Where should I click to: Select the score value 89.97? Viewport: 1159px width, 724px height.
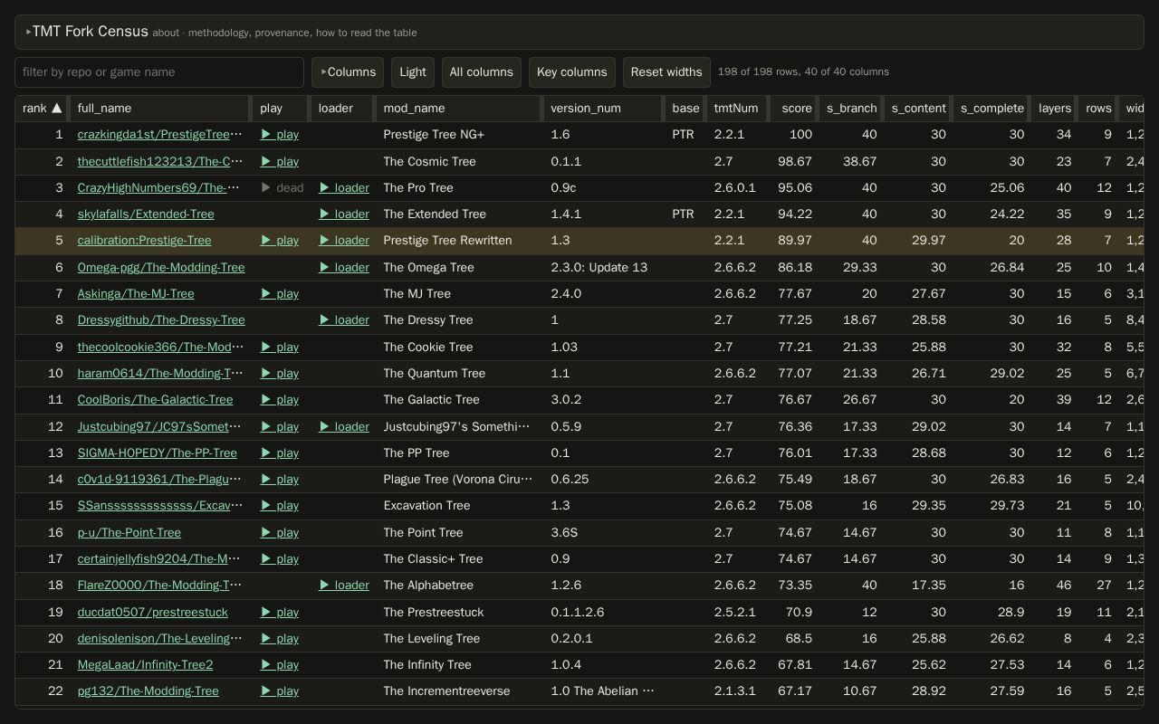pos(795,240)
